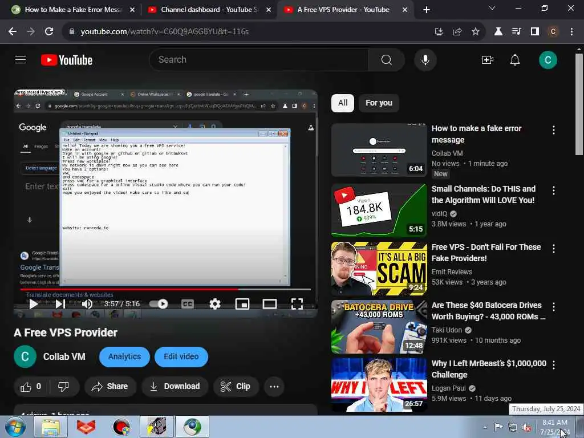The image size is (584, 438).
Task: Click the address bar URL
Action: tap(164, 32)
